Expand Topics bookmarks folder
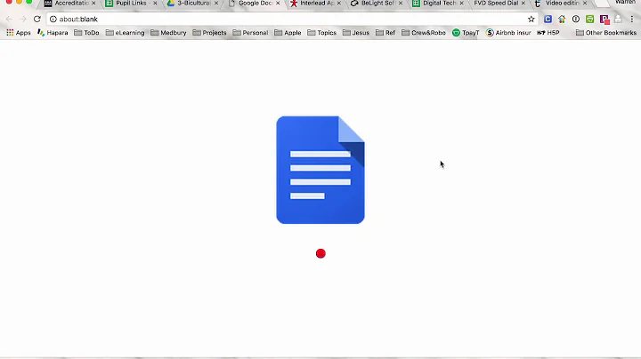The width and height of the screenshot is (641, 359). (x=321, y=33)
